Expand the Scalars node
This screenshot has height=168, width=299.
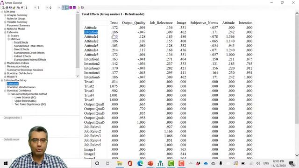tap(9, 36)
